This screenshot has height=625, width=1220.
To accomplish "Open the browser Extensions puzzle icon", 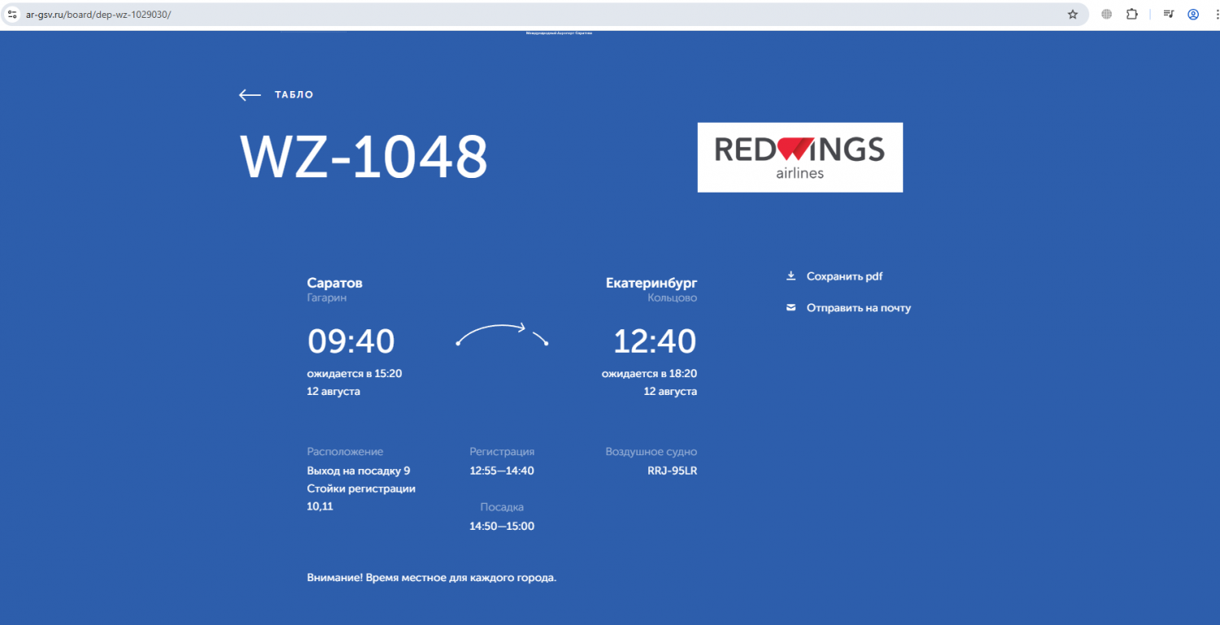I will tap(1131, 14).
